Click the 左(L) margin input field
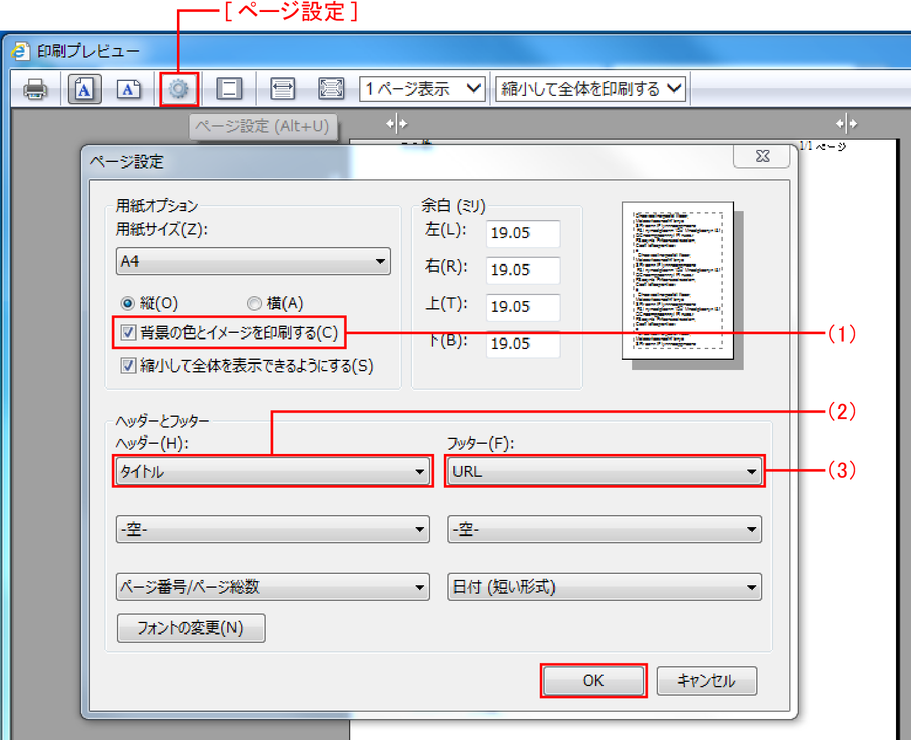Viewport: 911px width, 740px height. (522, 233)
